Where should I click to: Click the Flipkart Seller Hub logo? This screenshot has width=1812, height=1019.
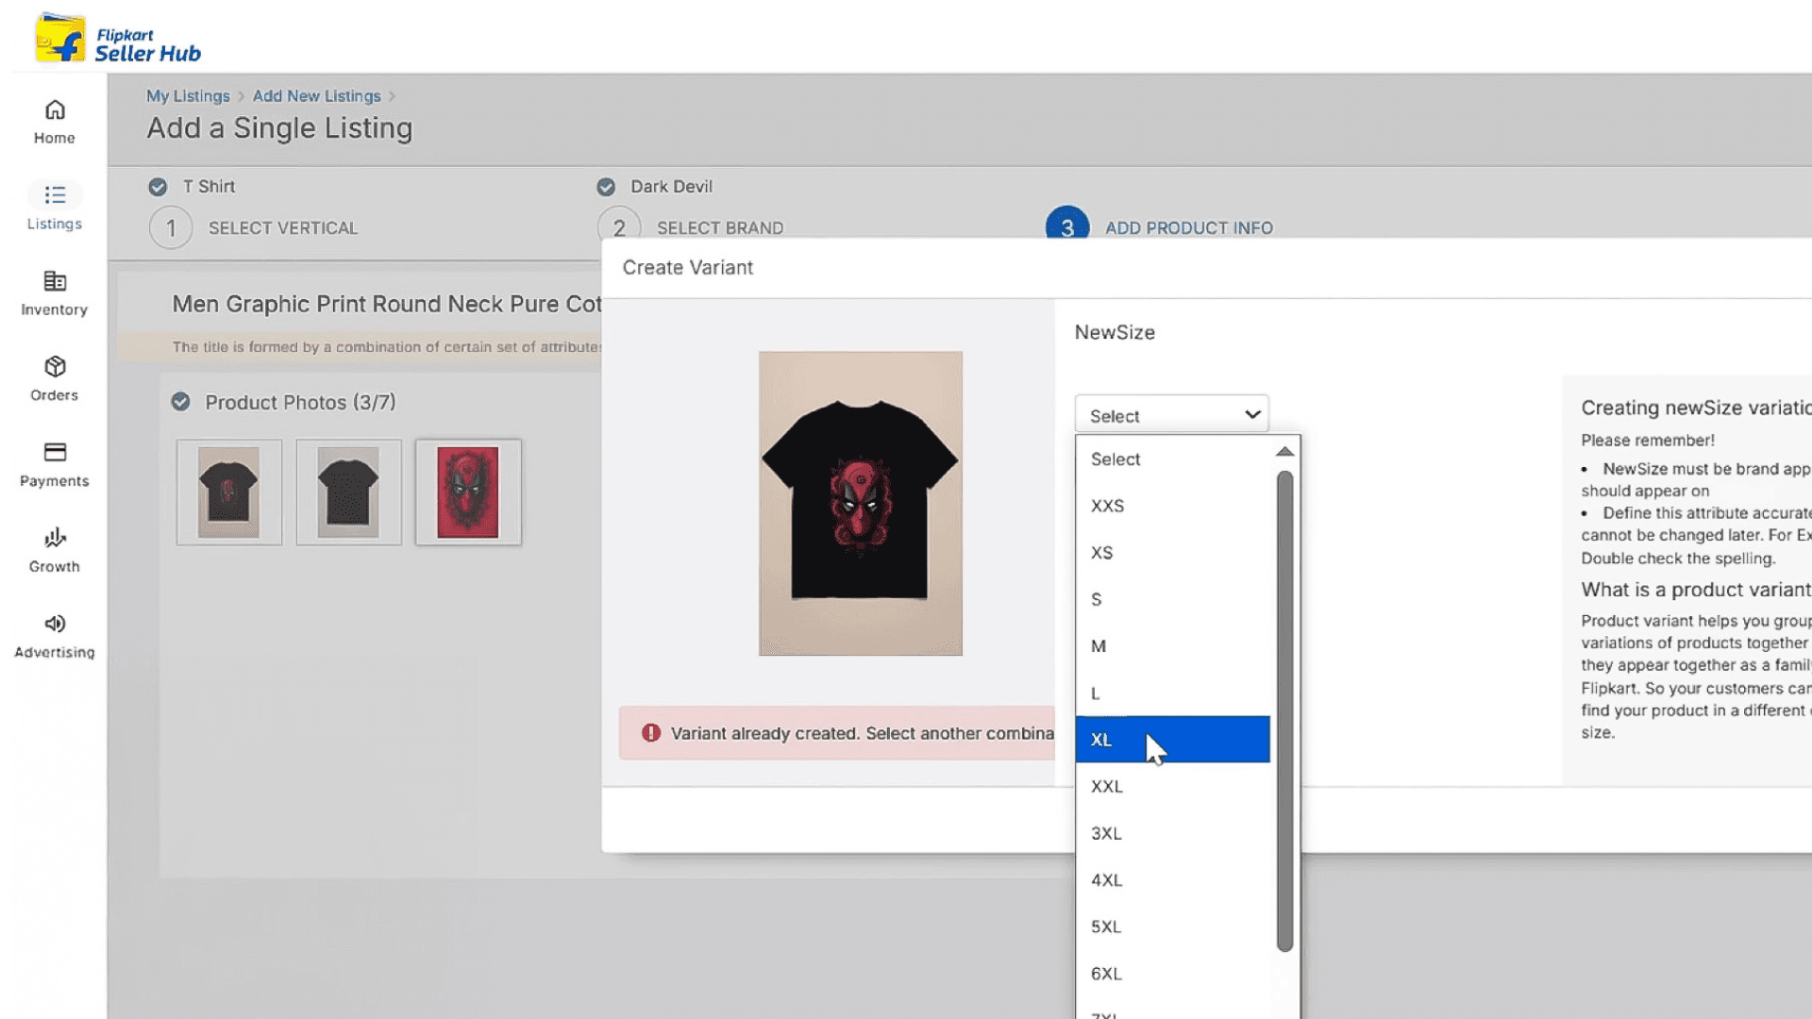click(x=117, y=40)
